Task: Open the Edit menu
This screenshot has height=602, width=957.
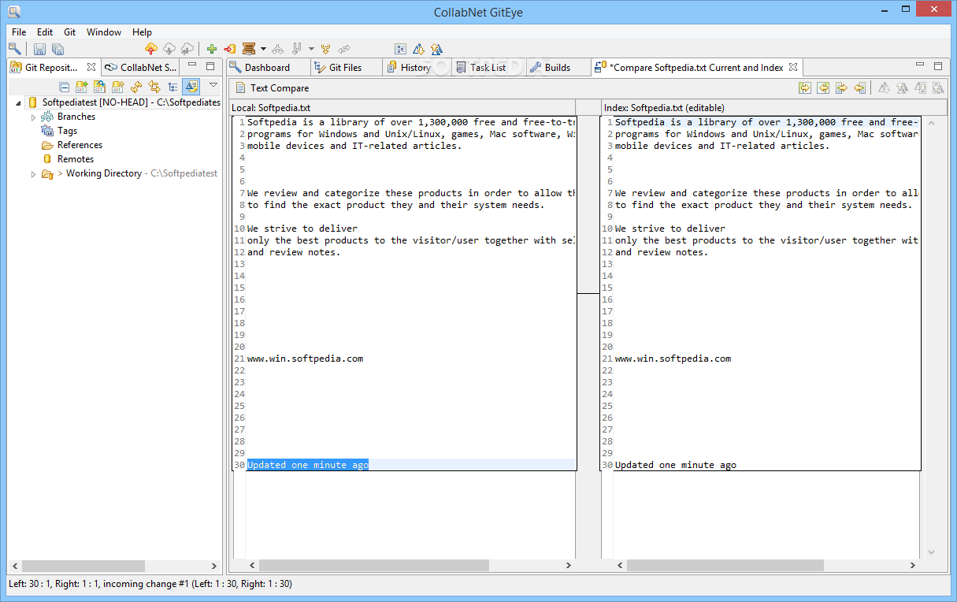Action: click(x=45, y=32)
